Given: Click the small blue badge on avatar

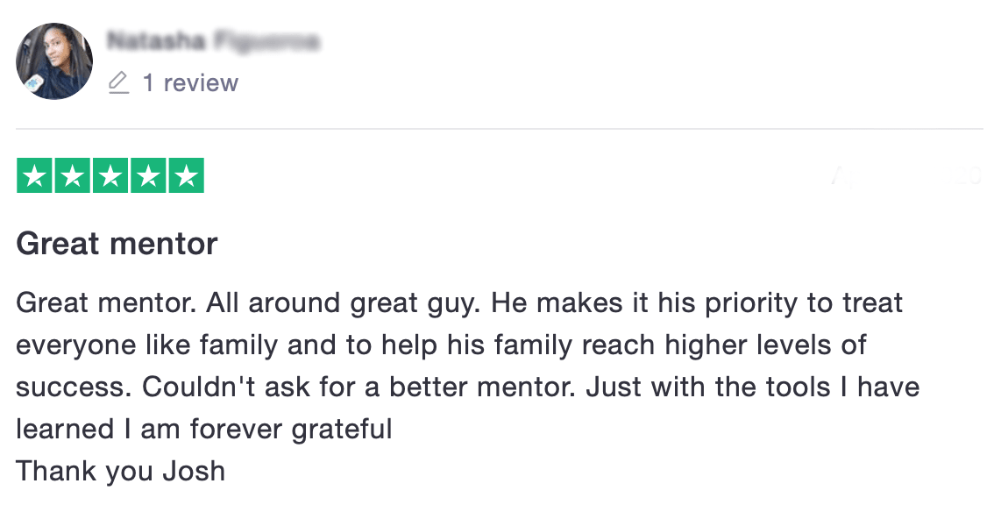Looking at the screenshot, I should pyautogui.click(x=32, y=83).
